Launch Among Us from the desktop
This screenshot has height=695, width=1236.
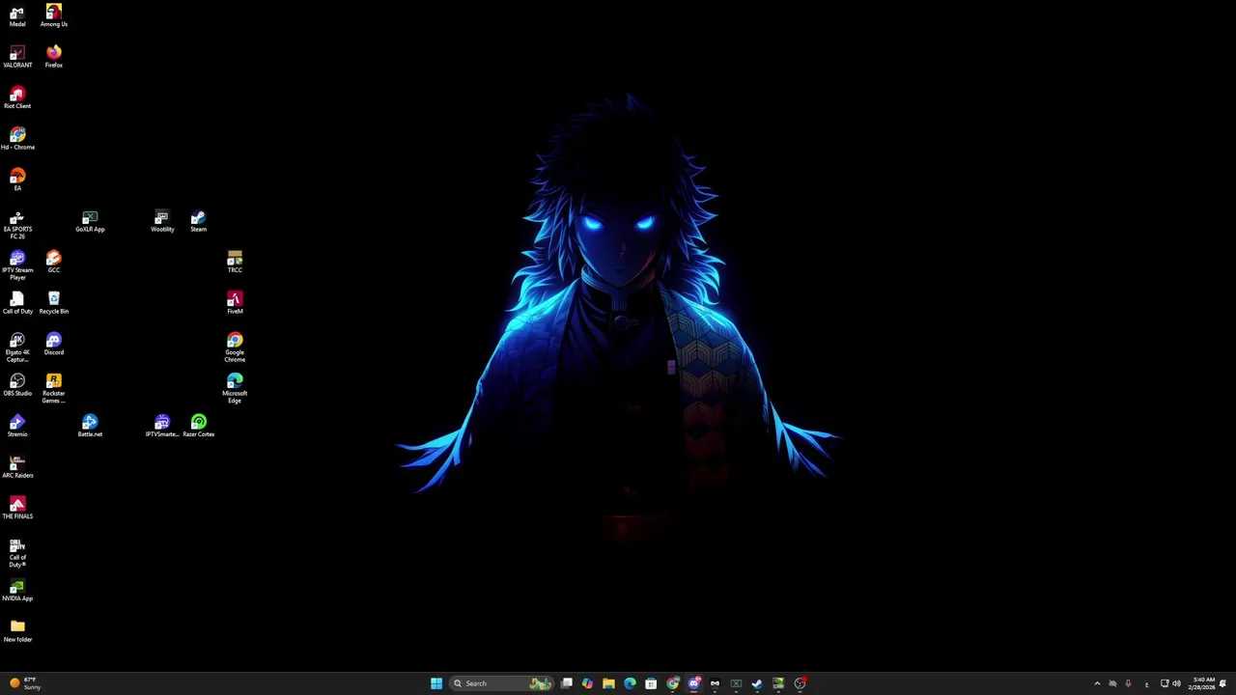(53, 16)
